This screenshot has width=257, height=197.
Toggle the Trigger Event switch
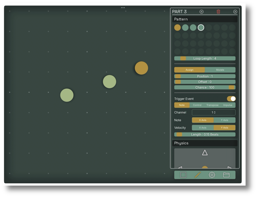[231, 99]
